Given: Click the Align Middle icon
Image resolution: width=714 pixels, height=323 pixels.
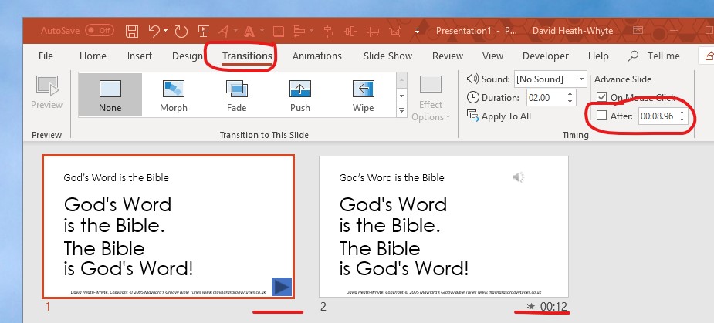Looking at the screenshot, I should tap(350, 31).
